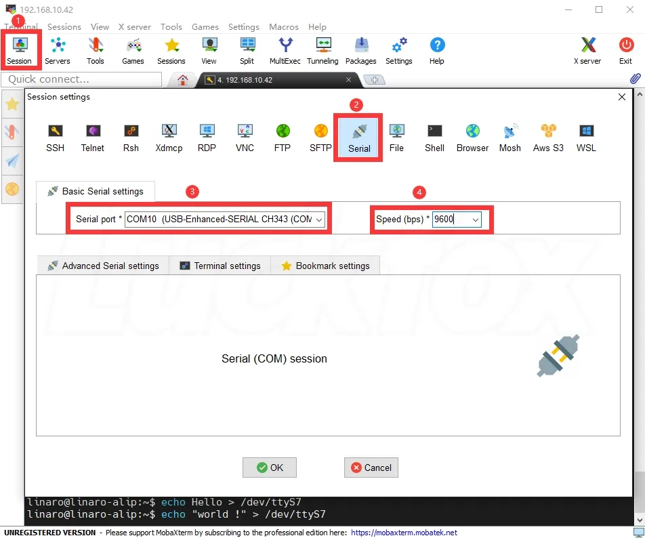Image resolution: width=645 pixels, height=538 pixels.
Task: Choose the SFTP session type
Action: 320,138
